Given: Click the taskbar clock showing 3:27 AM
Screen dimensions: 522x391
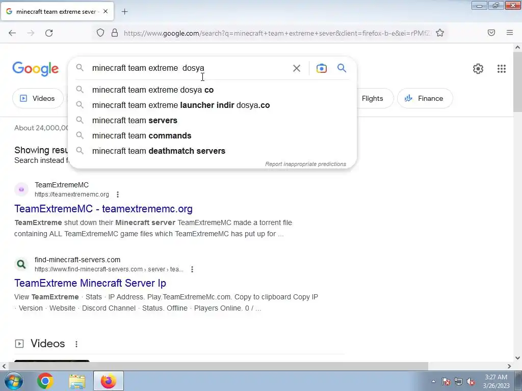Looking at the screenshot, I should 496,381.
